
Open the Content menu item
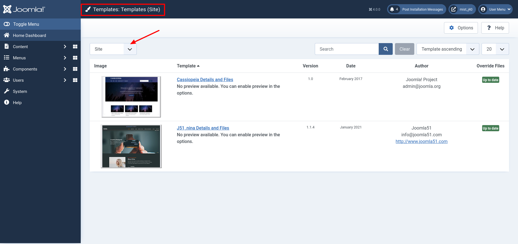(x=20, y=46)
